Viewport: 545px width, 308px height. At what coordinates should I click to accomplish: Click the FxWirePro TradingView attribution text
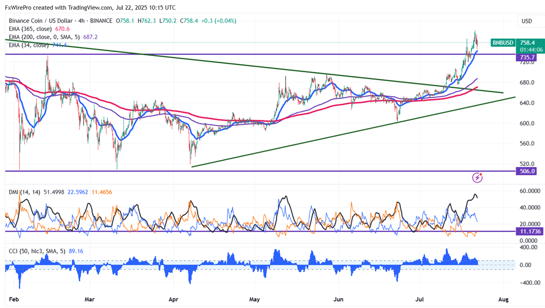(90, 8)
